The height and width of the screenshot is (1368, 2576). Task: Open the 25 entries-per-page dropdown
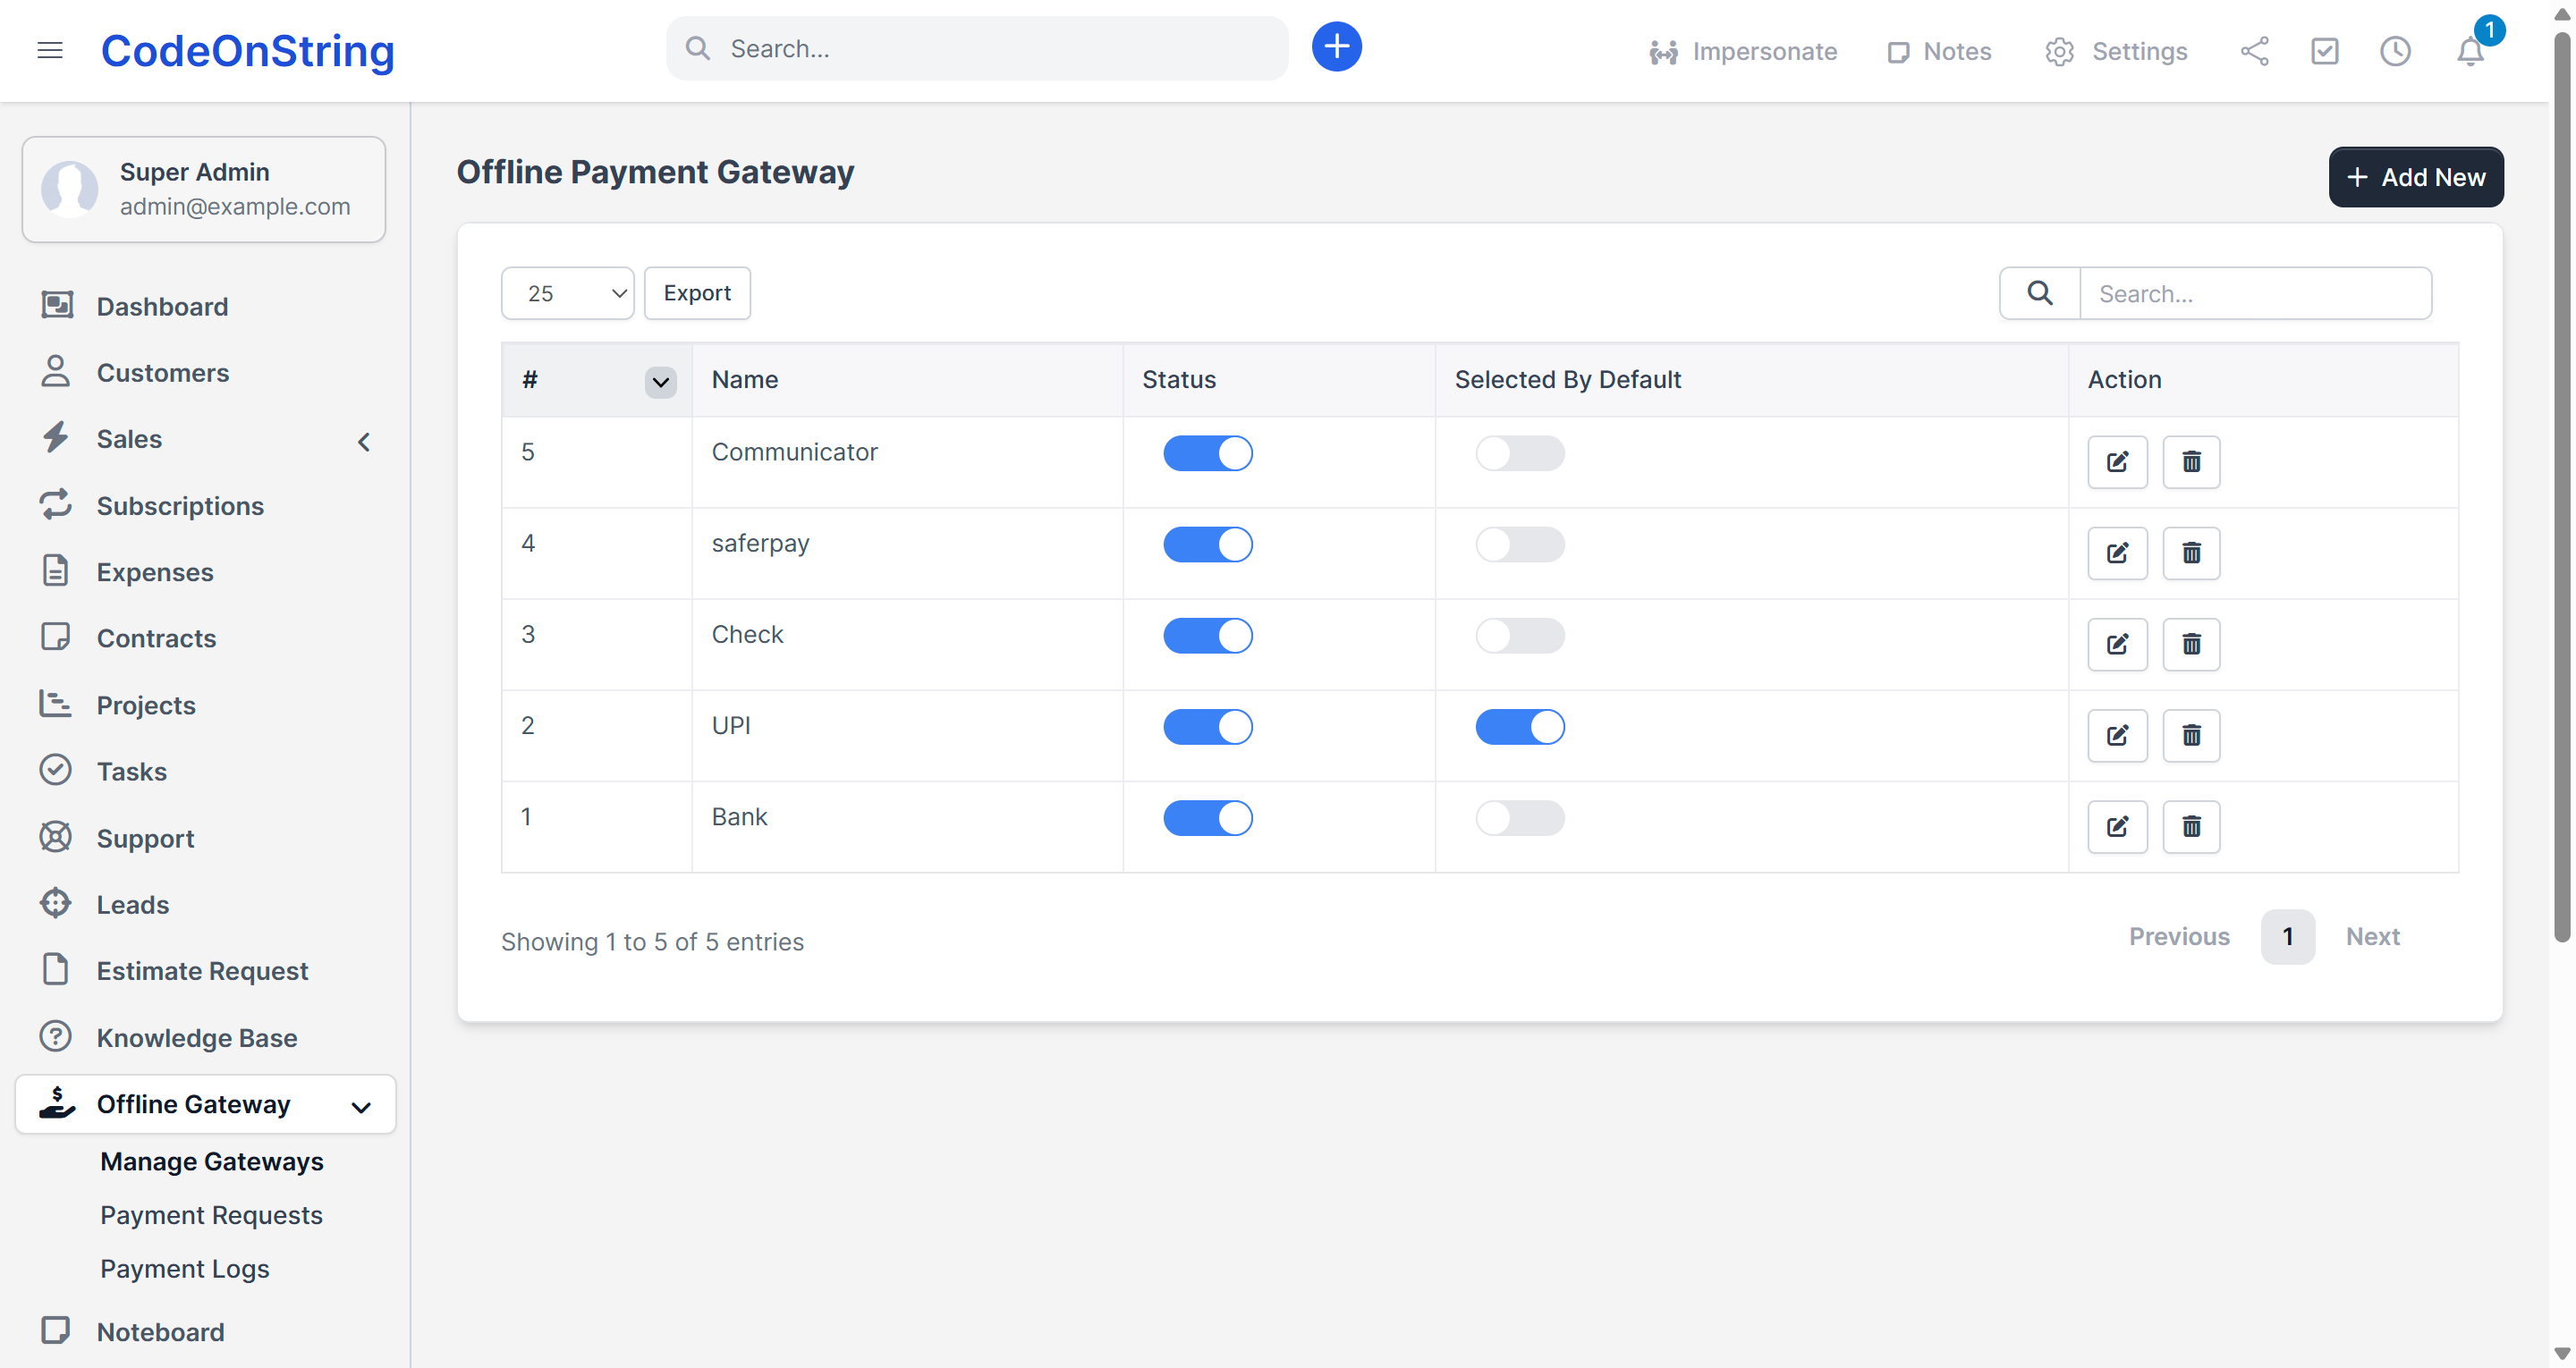[x=567, y=293]
